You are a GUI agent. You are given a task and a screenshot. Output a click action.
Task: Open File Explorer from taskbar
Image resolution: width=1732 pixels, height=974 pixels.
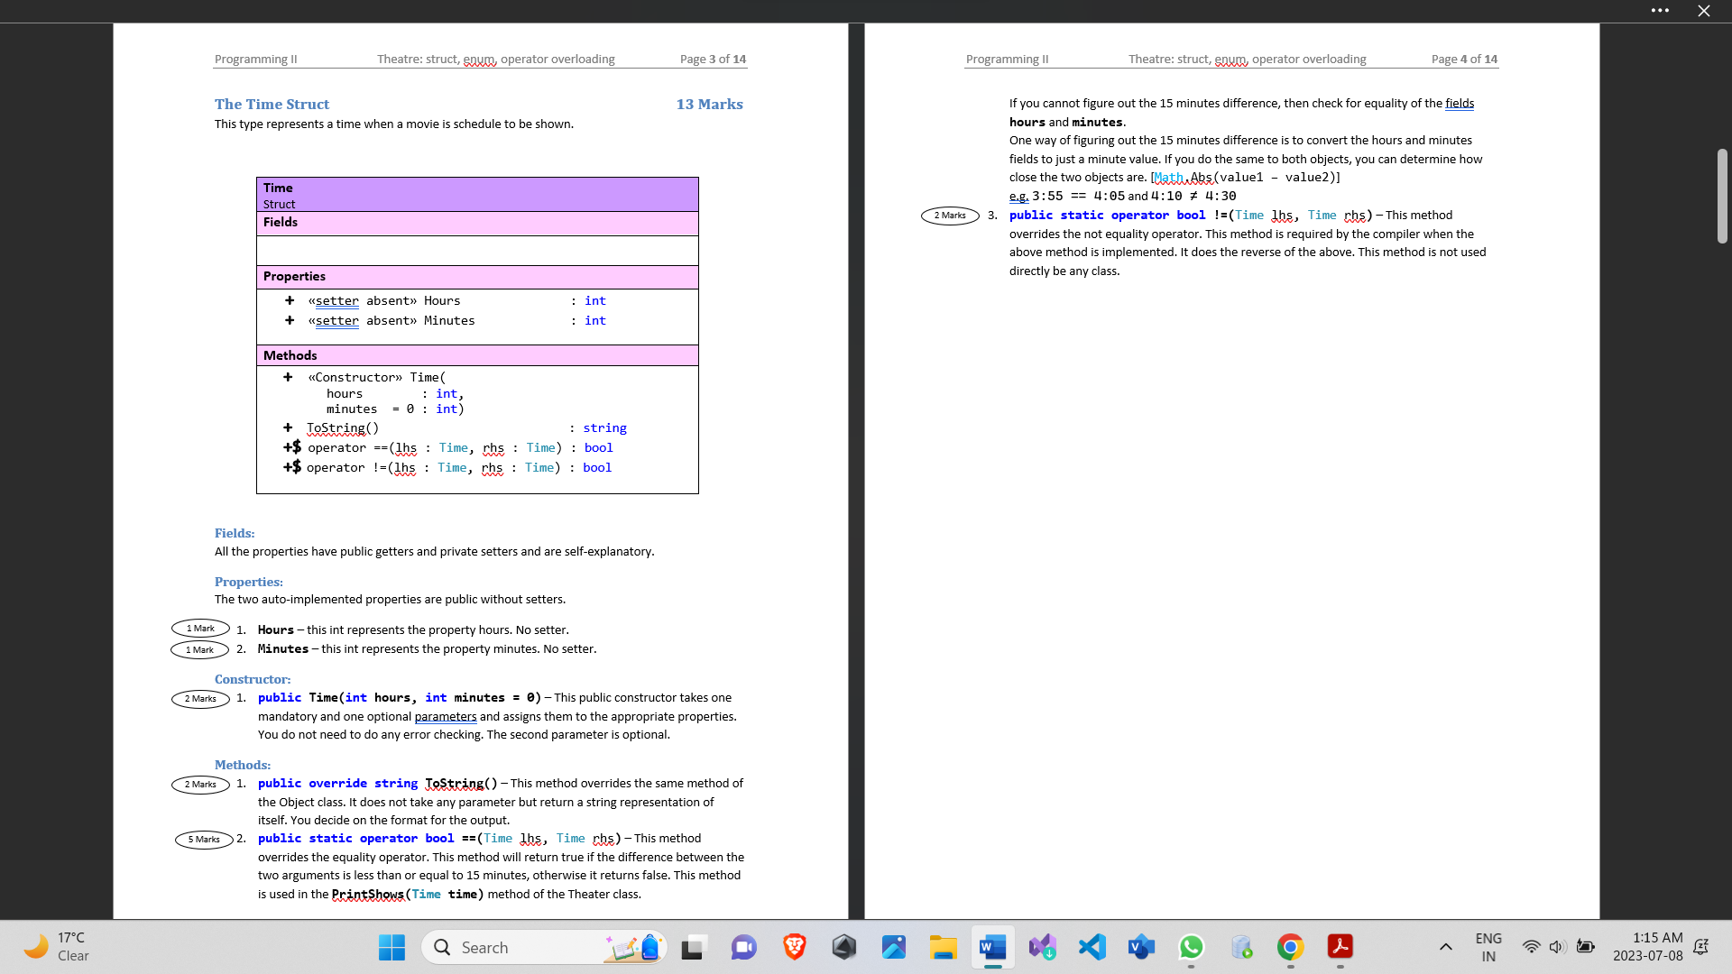pyautogui.click(x=943, y=947)
